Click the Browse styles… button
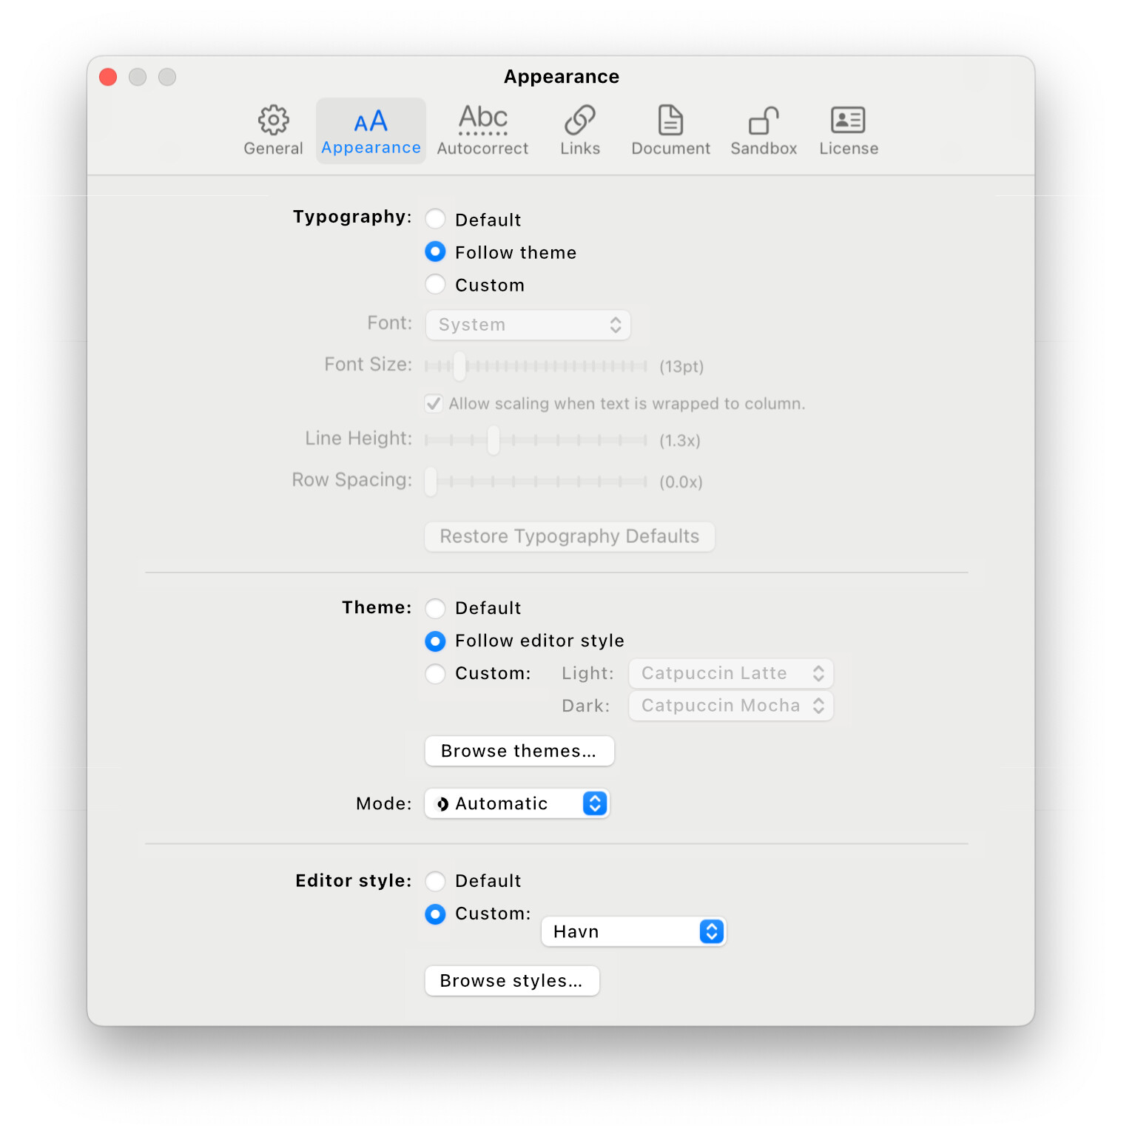 click(511, 981)
